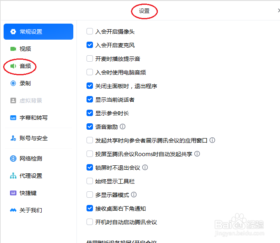
Task: Open the 代理设置 section
Action: 38,176
